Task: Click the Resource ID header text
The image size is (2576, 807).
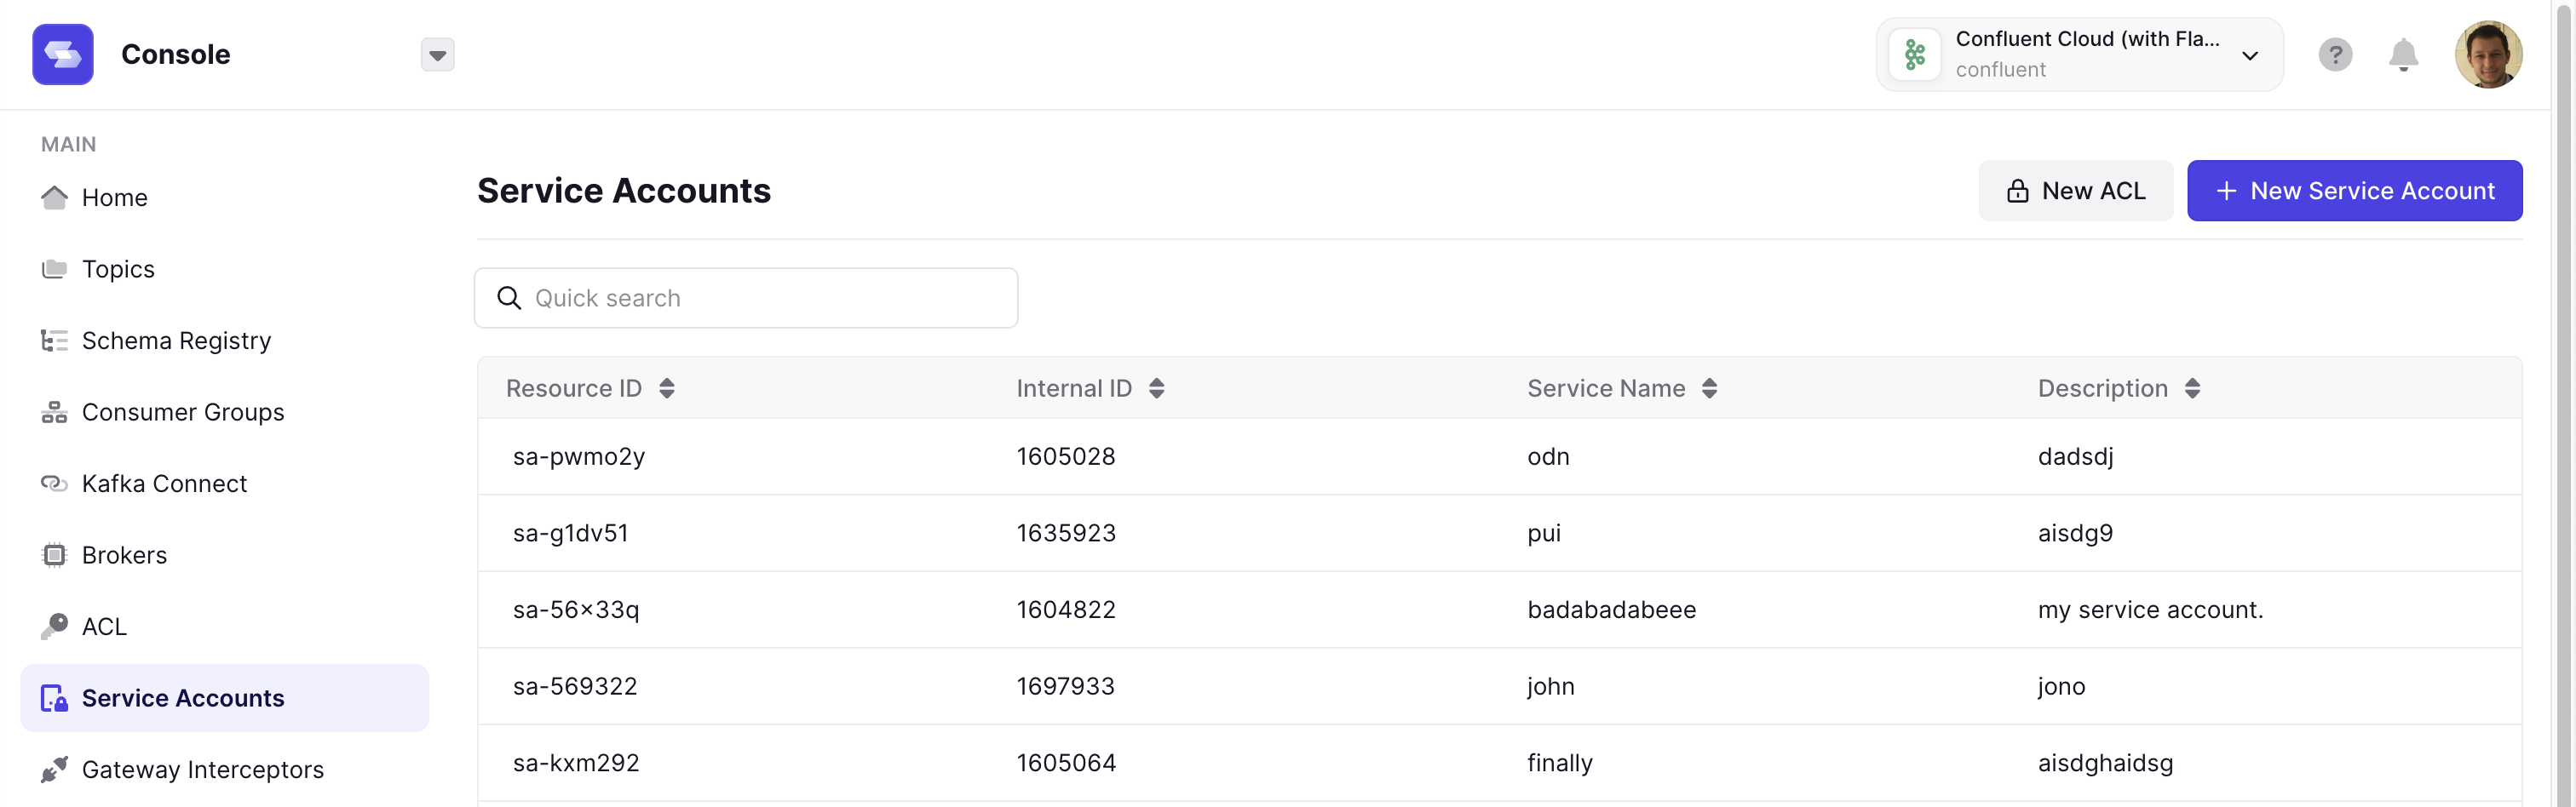Action: (574, 388)
